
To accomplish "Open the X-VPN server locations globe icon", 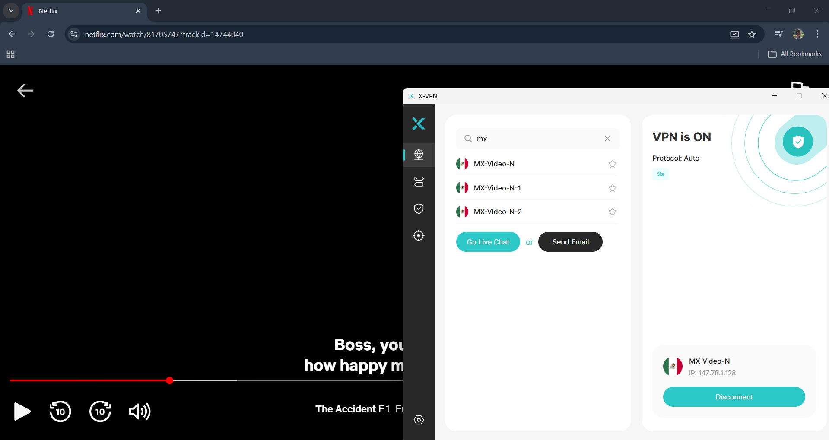I will tap(419, 155).
